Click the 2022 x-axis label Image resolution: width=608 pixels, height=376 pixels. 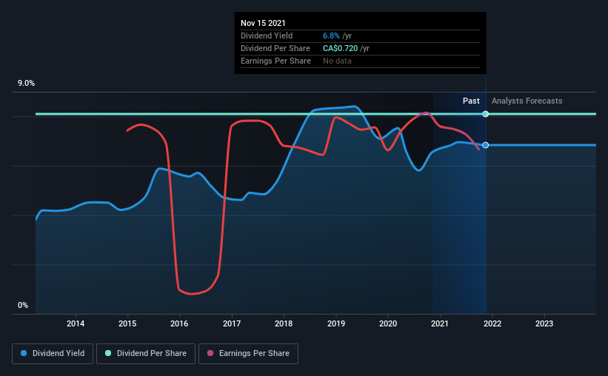[x=492, y=323]
